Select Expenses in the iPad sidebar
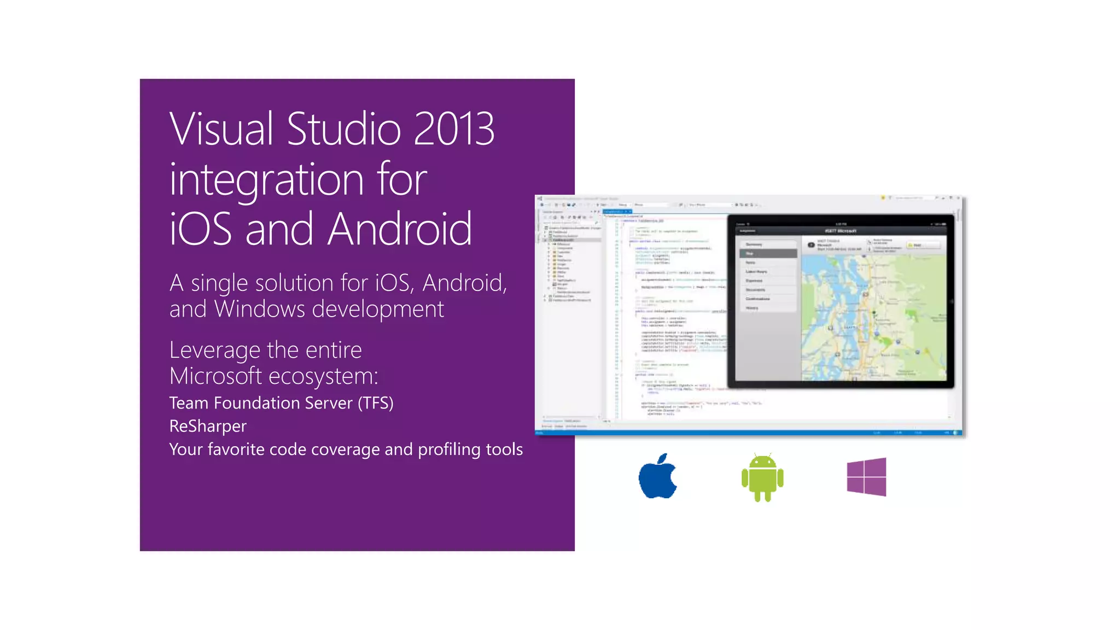Image resolution: width=1120 pixels, height=630 pixels. click(x=768, y=281)
